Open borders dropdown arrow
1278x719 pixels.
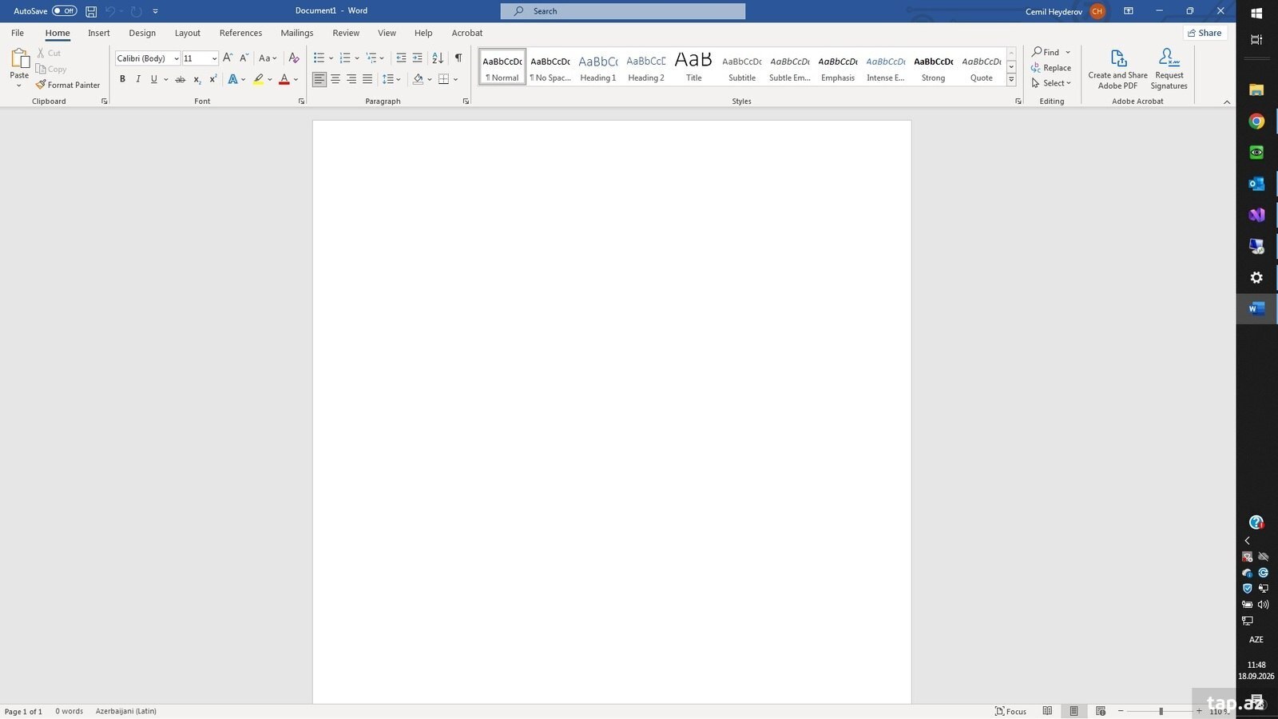[x=456, y=79]
